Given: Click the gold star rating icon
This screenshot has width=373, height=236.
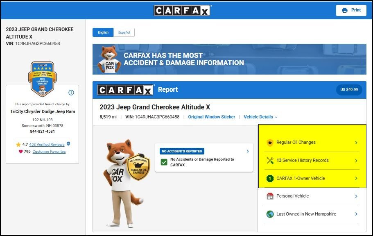Looking at the screenshot, I should pos(18,145).
